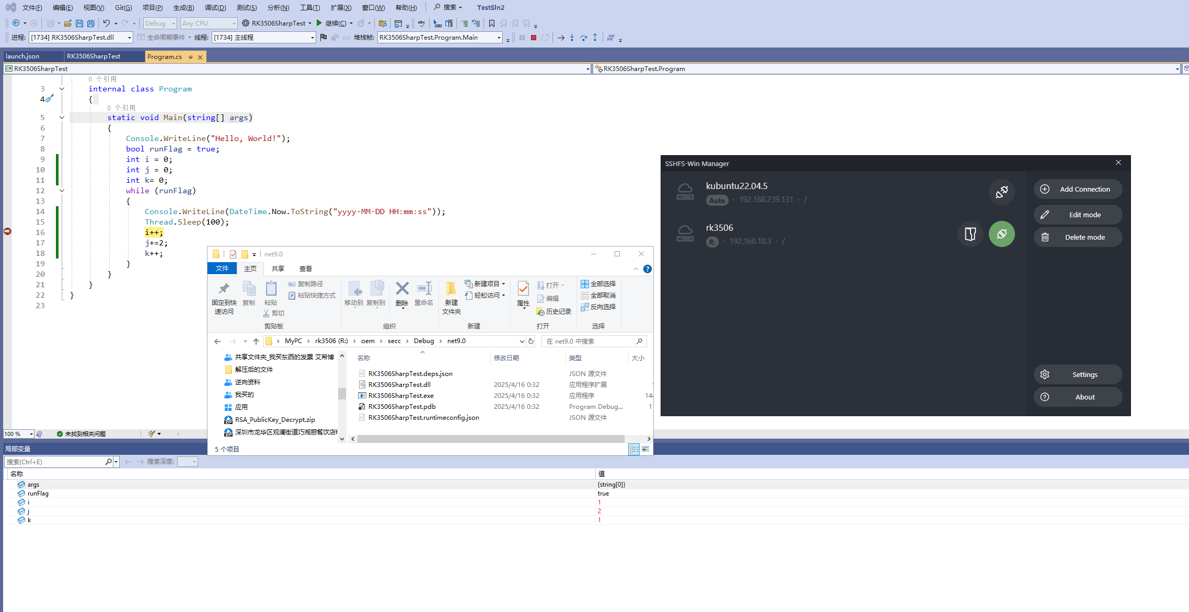Click the breakpoint marker on line 16
The image size is (1189, 612).
pos(7,231)
